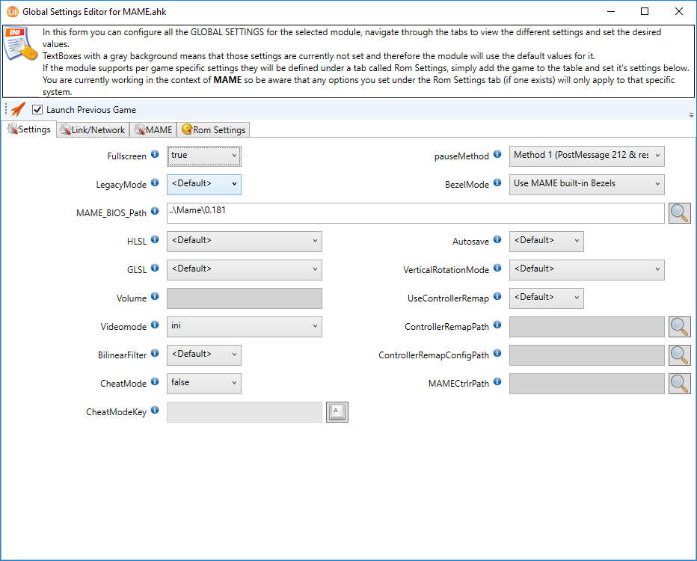Toggle the Launch Previous Game checkbox

(x=37, y=110)
